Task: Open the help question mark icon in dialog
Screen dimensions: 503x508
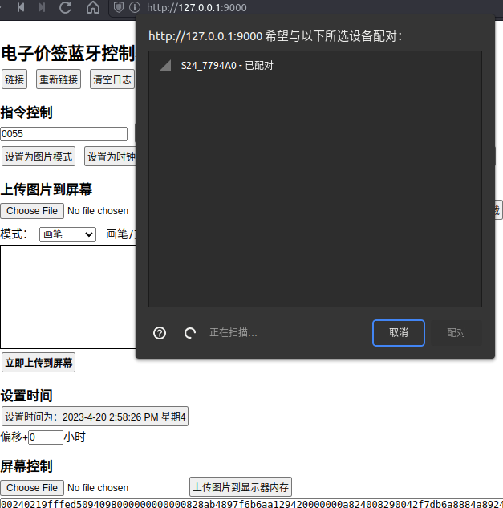Action: click(160, 333)
